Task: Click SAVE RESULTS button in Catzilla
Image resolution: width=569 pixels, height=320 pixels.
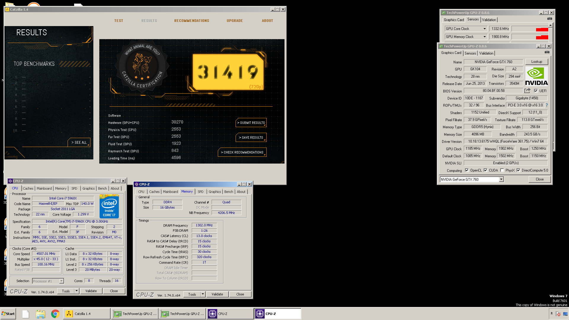Action: pos(251,137)
